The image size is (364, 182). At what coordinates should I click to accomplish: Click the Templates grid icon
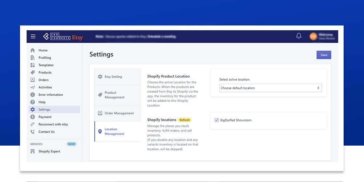(32, 65)
